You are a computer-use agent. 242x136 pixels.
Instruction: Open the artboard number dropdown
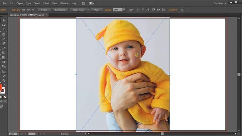click(x=37, y=134)
